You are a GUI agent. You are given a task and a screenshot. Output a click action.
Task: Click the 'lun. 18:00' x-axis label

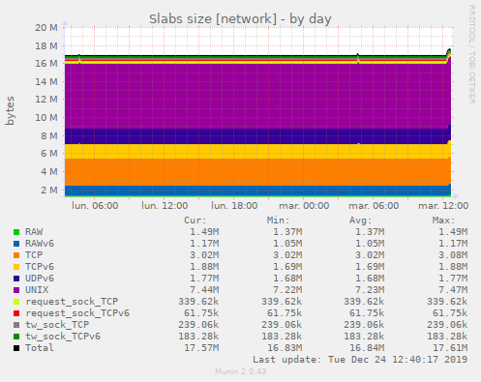pyautogui.click(x=234, y=206)
